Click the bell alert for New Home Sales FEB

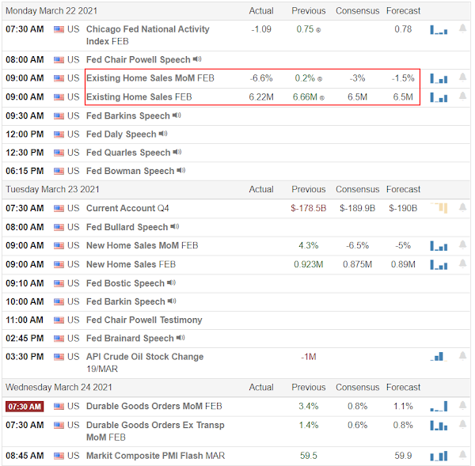coord(462,263)
